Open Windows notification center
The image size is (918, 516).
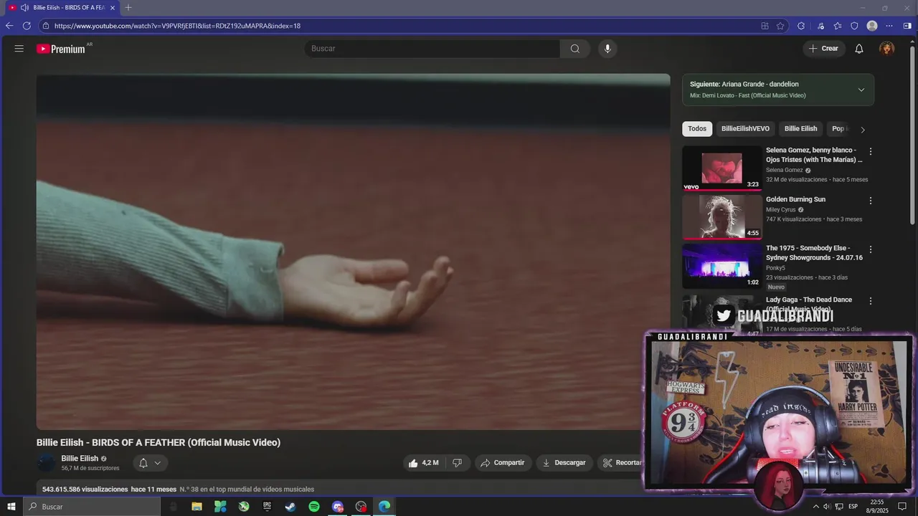[x=902, y=507]
